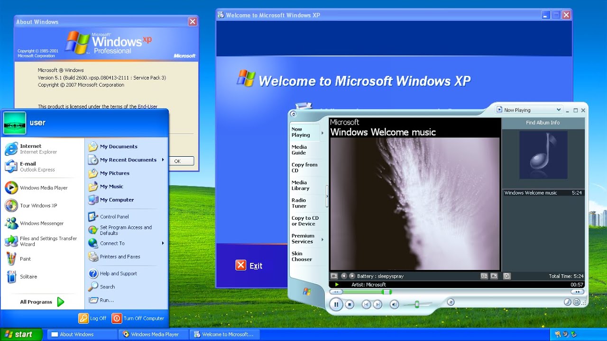Open Help and Support
This screenshot has height=341, width=607.
(x=126, y=273)
